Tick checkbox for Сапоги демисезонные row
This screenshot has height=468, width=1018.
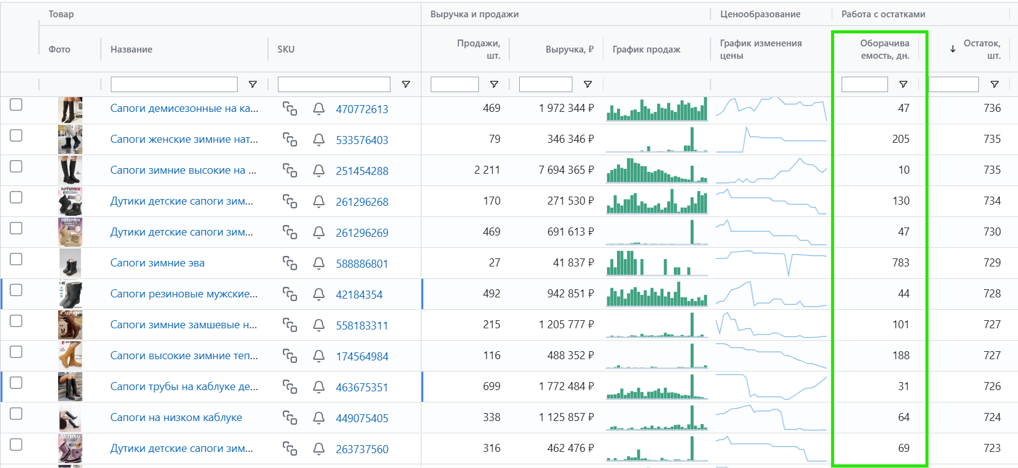point(16,104)
